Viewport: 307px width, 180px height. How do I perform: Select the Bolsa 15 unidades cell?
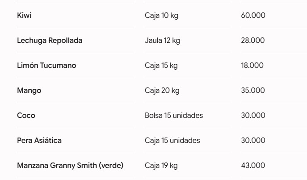click(174, 115)
